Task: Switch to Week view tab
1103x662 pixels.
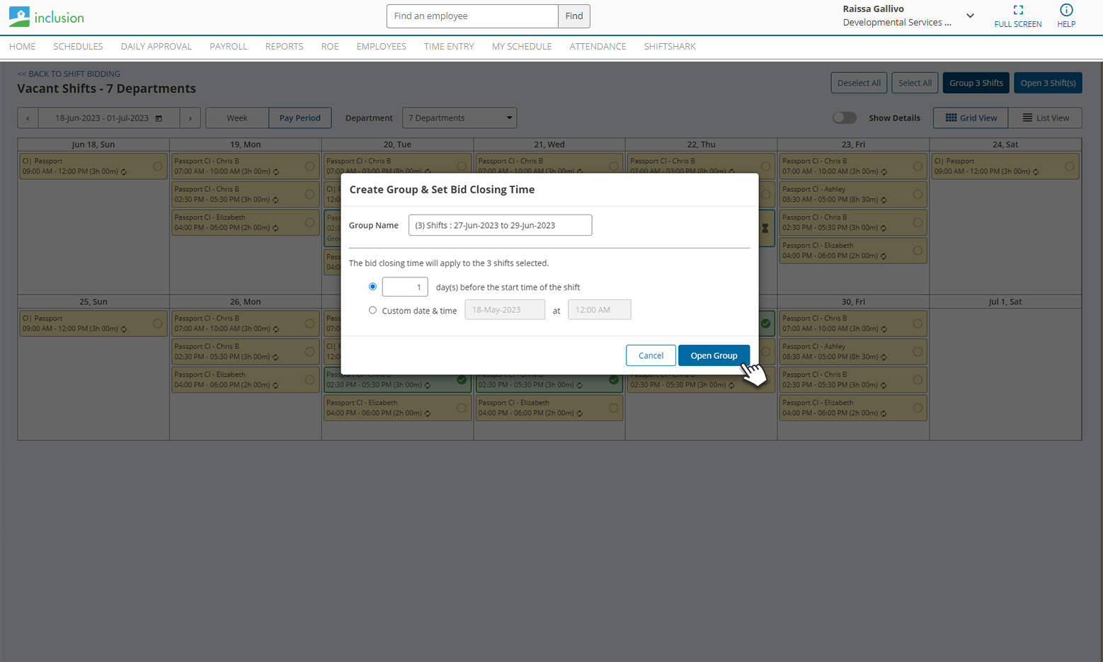Action: (x=237, y=118)
